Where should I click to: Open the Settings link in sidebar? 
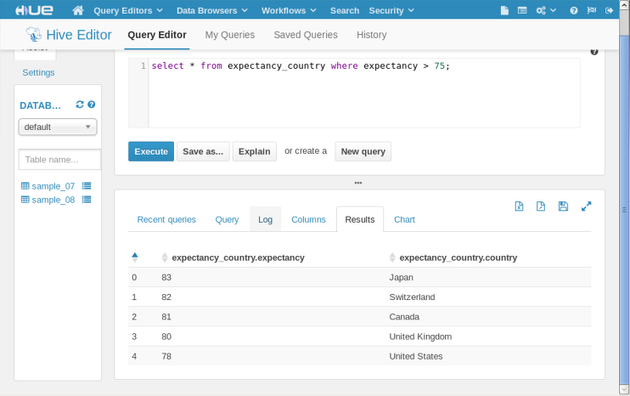pos(38,72)
